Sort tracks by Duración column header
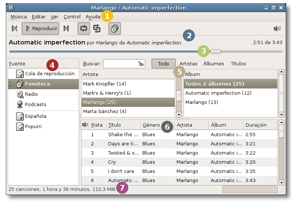 256,125
